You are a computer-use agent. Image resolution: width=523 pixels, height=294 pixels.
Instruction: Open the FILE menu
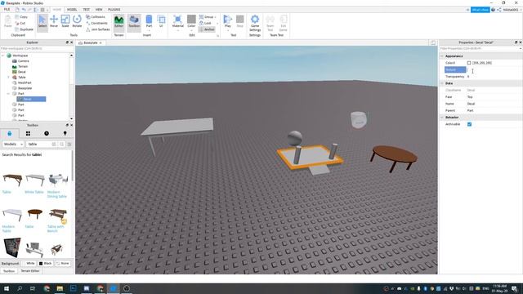(7, 10)
